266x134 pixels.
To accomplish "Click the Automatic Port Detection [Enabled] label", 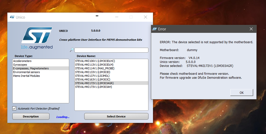I will click(x=38, y=109).
